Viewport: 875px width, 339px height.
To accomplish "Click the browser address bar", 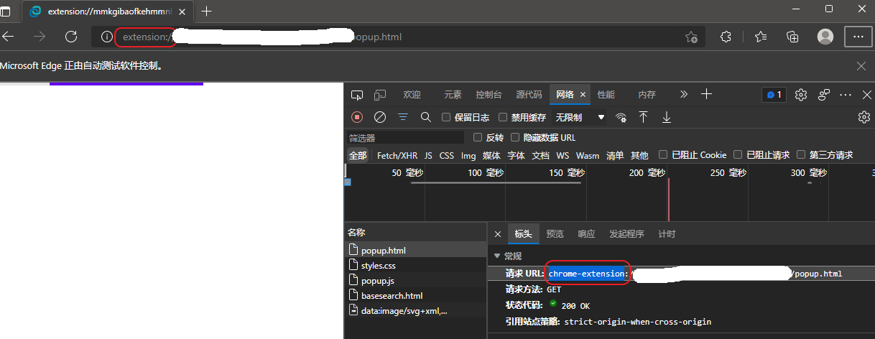I will point(398,37).
